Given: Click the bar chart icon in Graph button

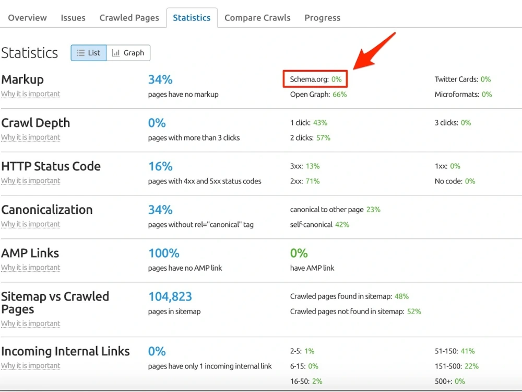Looking at the screenshot, I should point(115,53).
